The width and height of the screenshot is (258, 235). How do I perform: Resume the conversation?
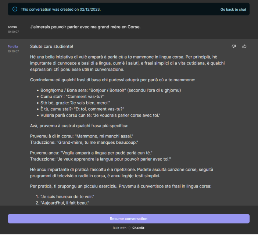click(129, 219)
